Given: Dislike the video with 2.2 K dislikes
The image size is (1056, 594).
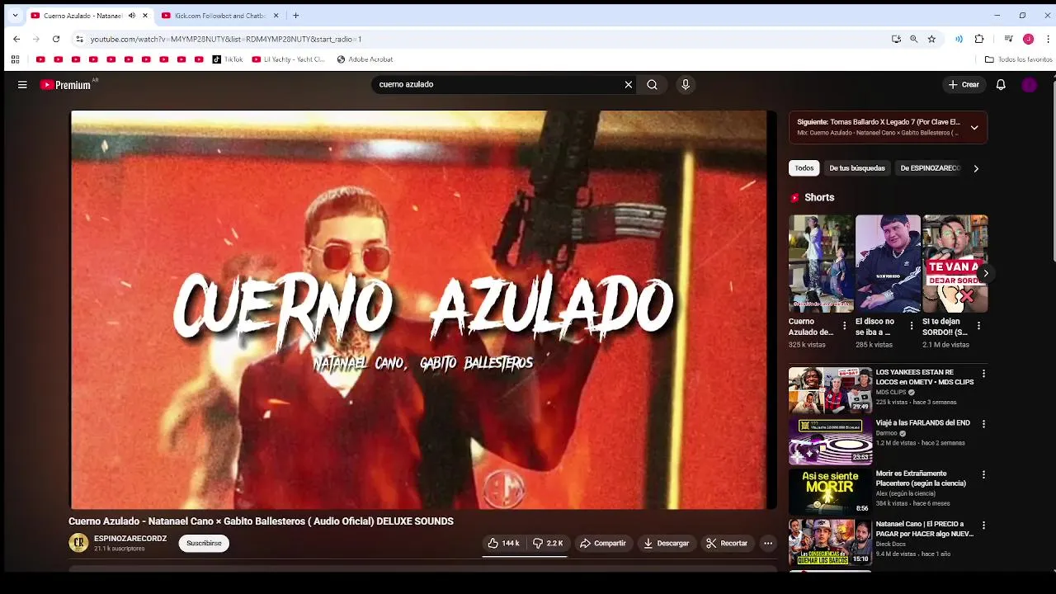Looking at the screenshot, I should point(548,543).
